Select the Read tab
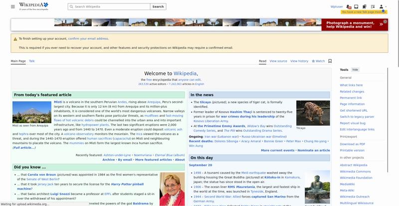Viewport: 399px width, 206px height. tap(263, 61)
